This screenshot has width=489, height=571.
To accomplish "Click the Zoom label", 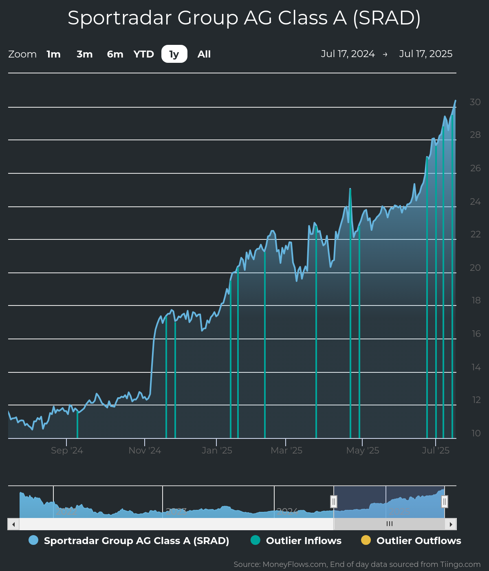I will click(22, 54).
